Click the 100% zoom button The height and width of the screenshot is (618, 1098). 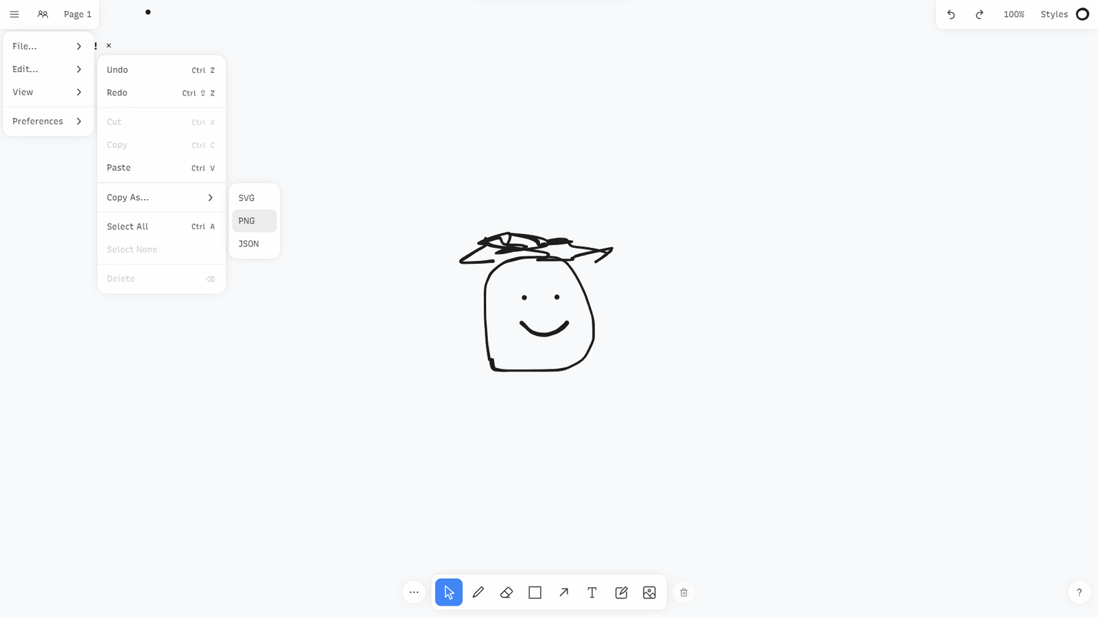[x=1014, y=14]
